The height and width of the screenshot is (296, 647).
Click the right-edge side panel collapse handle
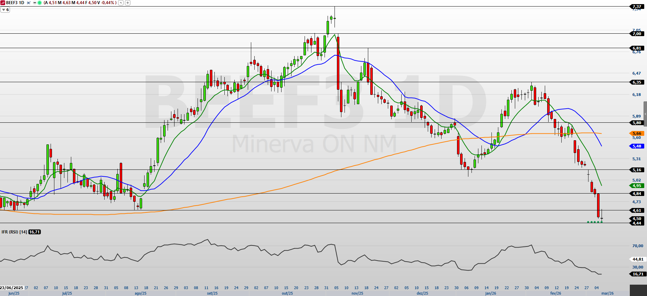point(645,114)
